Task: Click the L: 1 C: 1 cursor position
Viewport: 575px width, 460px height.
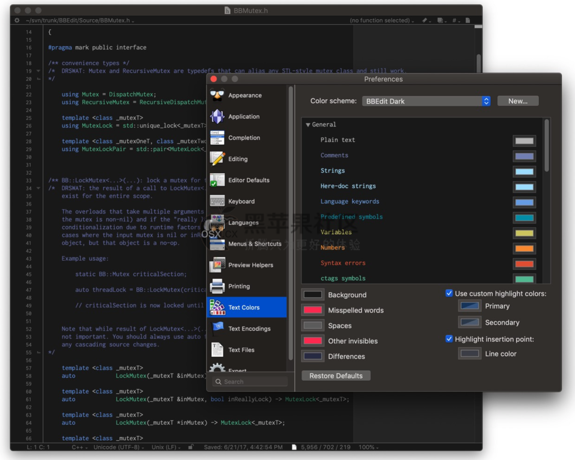Action: coord(38,447)
